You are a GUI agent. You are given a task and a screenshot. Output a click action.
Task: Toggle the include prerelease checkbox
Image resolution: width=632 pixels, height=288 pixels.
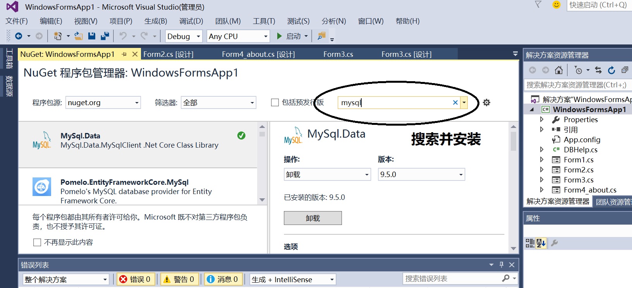pyautogui.click(x=275, y=102)
